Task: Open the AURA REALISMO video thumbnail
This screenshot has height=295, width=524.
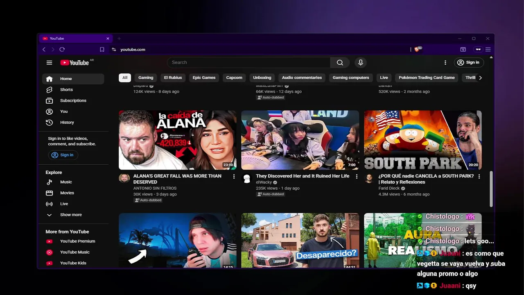Action: point(423,241)
